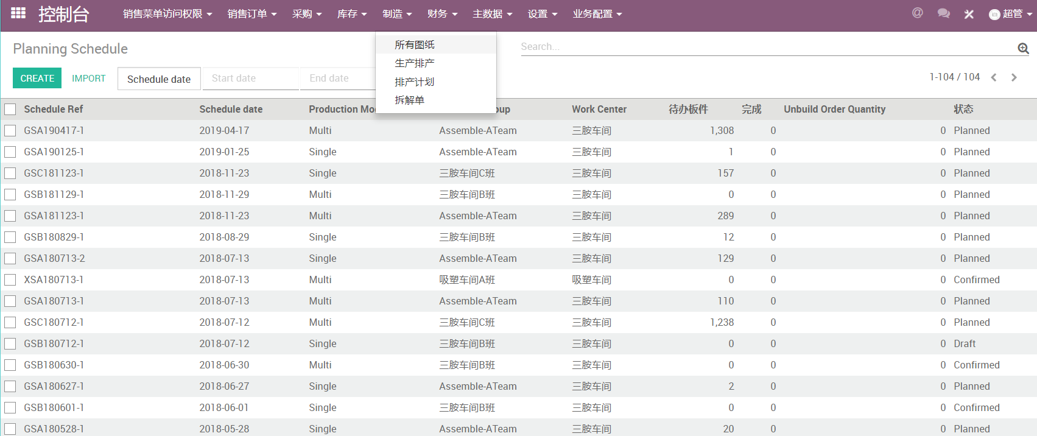Expand the 销售订单 dropdown menu
1037x436 pixels.
tap(251, 14)
